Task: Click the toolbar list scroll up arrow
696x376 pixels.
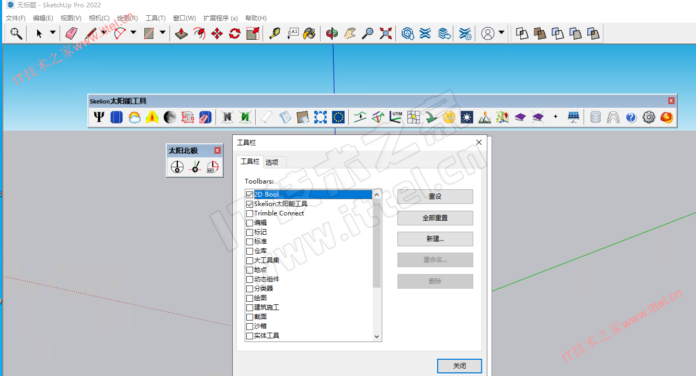Action: (377, 195)
